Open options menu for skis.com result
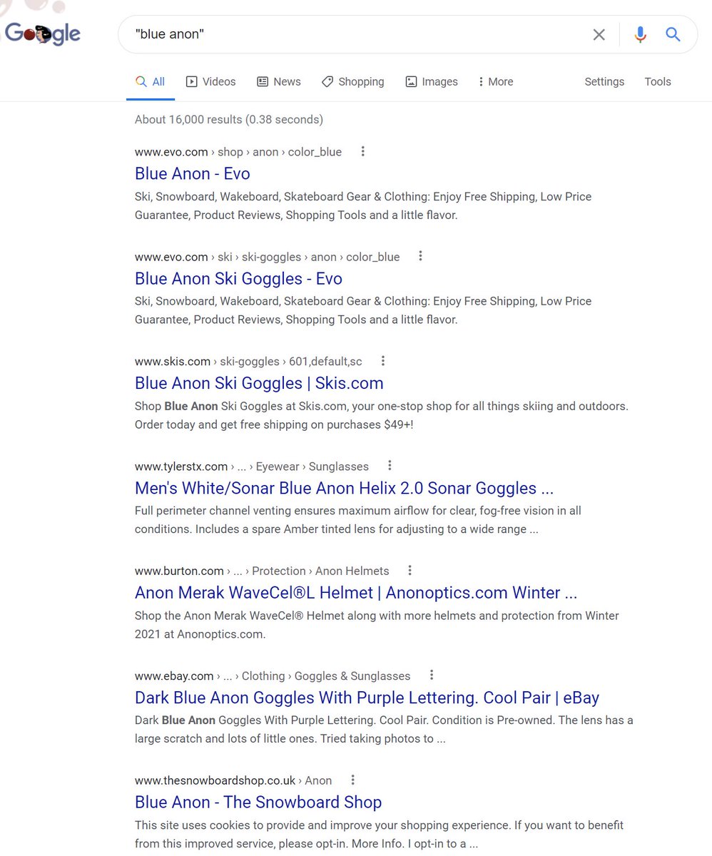This screenshot has width=712, height=856. click(383, 361)
